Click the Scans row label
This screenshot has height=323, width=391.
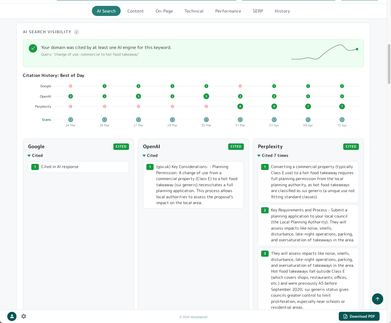(x=46, y=120)
